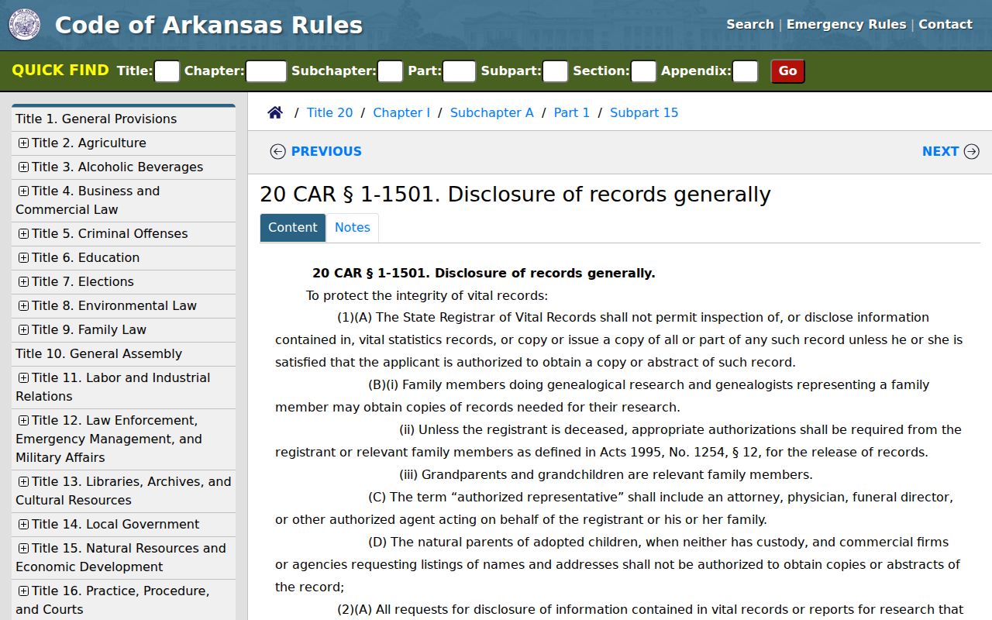Go to the NEXT section
The height and width of the screenshot is (620, 992).
[x=940, y=151]
